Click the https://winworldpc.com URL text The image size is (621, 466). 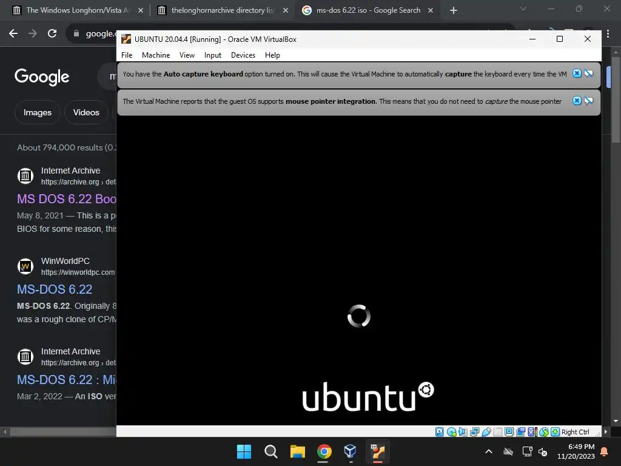pyautogui.click(x=78, y=272)
